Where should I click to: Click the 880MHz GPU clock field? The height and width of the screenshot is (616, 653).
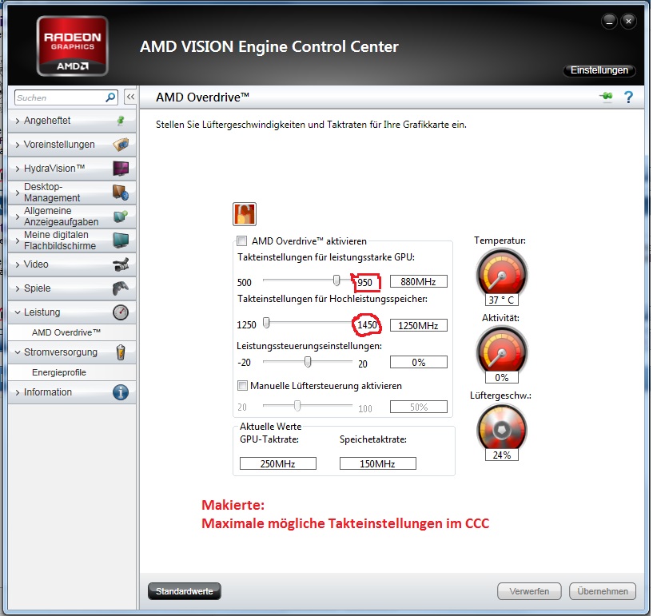pyautogui.click(x=419, y=282)
